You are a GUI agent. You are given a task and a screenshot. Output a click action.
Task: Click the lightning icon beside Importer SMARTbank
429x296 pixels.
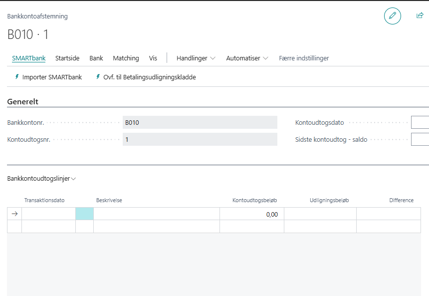pos(17,77)
